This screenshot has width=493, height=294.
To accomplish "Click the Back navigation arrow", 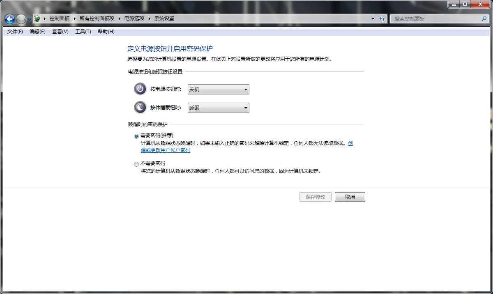I will coord(9,19).
